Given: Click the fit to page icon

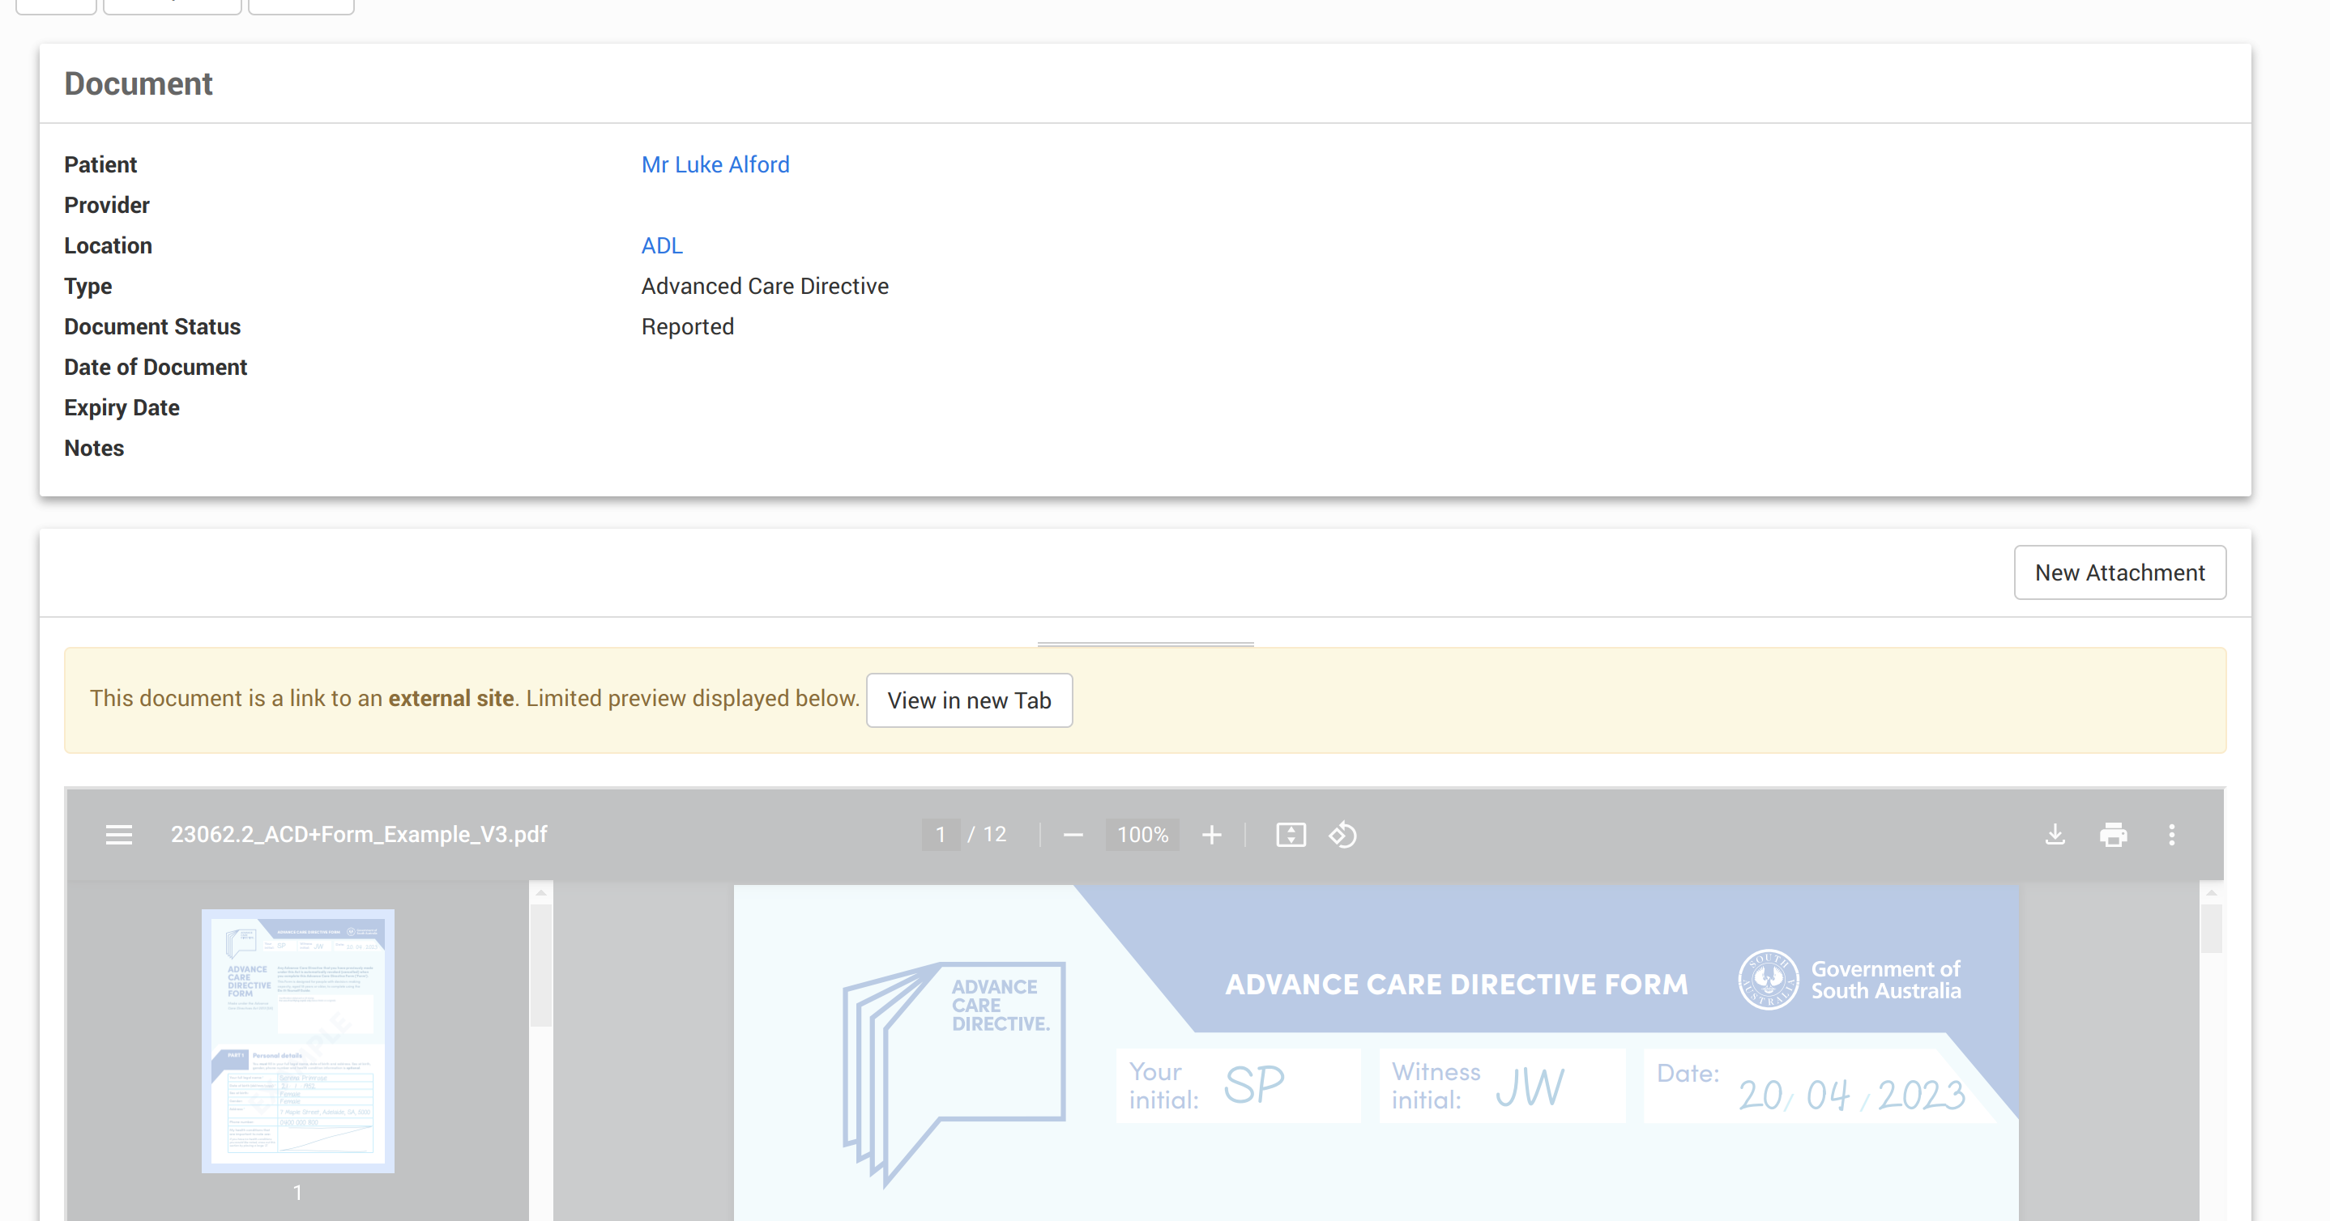Looking at the screenshot, I should click(x=1290, y=834).
